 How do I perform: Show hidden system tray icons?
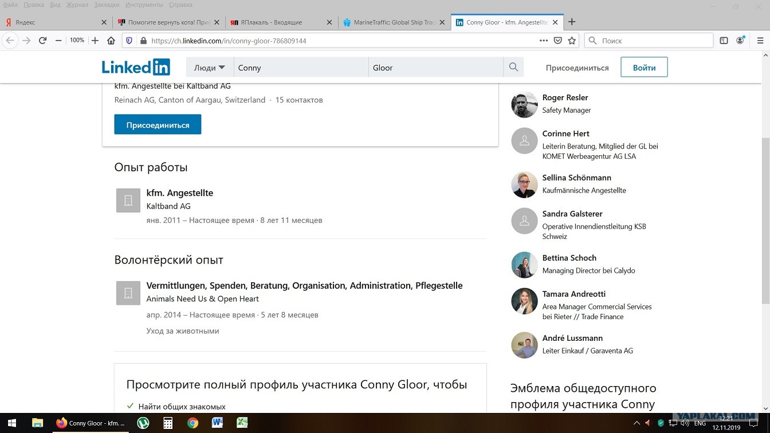coord(636,423)
